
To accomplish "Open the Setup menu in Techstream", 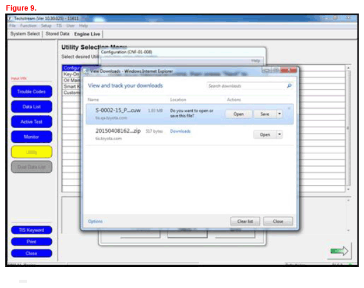I will click(x=46, y=25).
